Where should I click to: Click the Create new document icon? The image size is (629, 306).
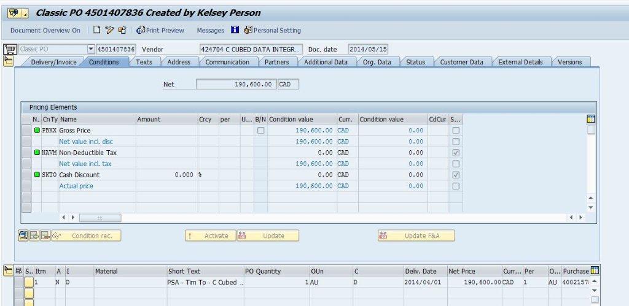(x=97, y=30)
